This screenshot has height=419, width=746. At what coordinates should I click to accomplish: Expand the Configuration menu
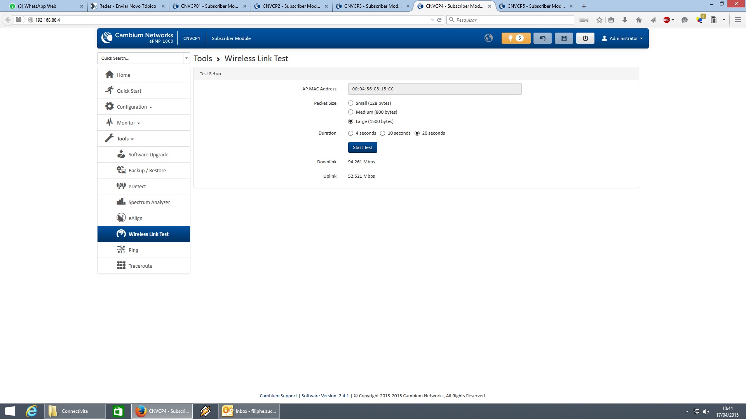pyautogui.click(x=134, y=107)
